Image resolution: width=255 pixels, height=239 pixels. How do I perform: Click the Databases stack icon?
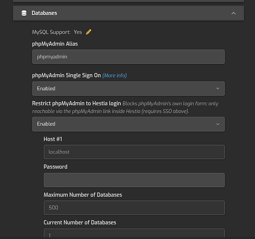24,13
